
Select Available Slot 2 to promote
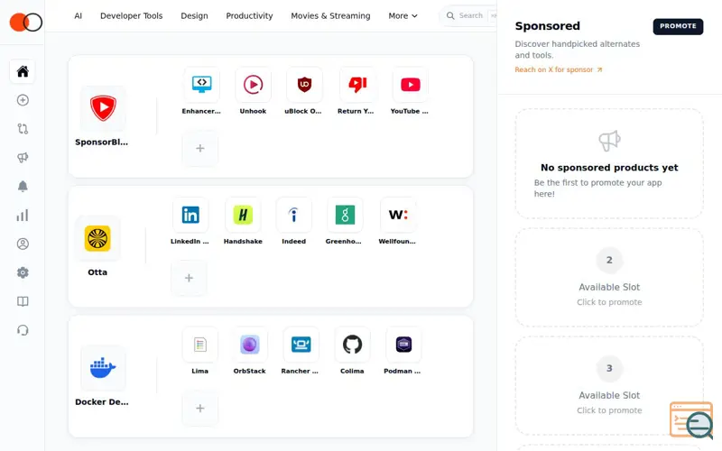609,278
